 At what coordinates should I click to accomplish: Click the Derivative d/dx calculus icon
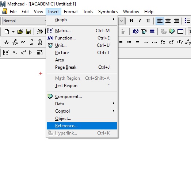point(7,42)
